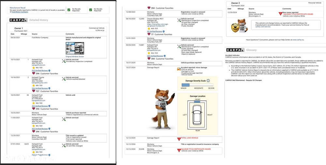Viewport: 326px width, 165px height.
Task: Open kalispellford.com link in 05/03/2024 row
Action: pos(154,50)
